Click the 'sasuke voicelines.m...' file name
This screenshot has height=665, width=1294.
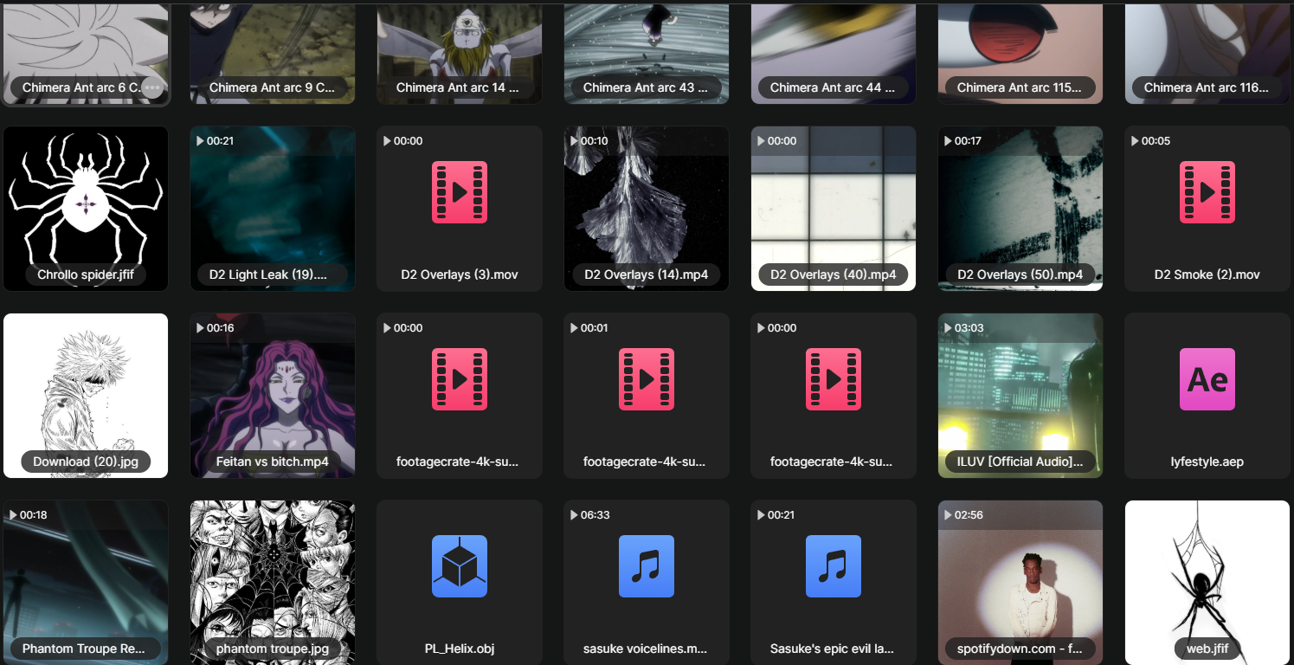[x=647, y=649]
